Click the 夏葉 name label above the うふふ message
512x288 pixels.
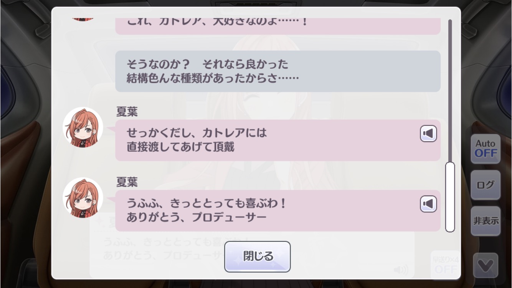click(x=127, y=182)
